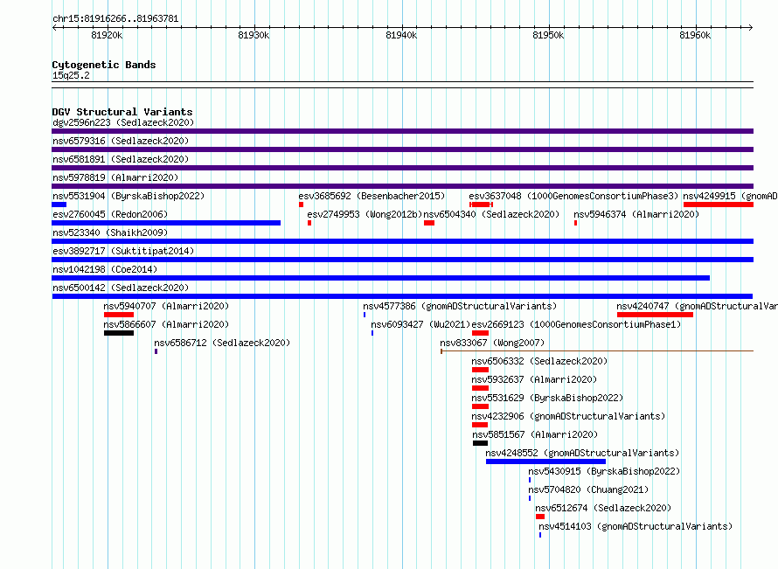Viewport: 778px width, 569px height.
Task: Click the nsv4577386 gnomAD variant label
Action: tap(460, 306)
